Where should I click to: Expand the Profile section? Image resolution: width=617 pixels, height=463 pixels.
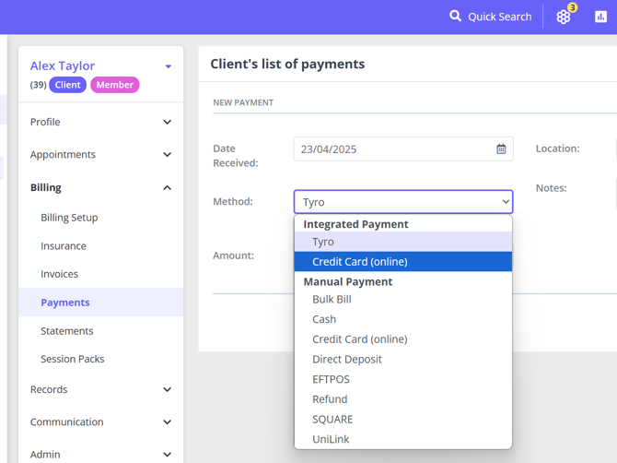167,122
